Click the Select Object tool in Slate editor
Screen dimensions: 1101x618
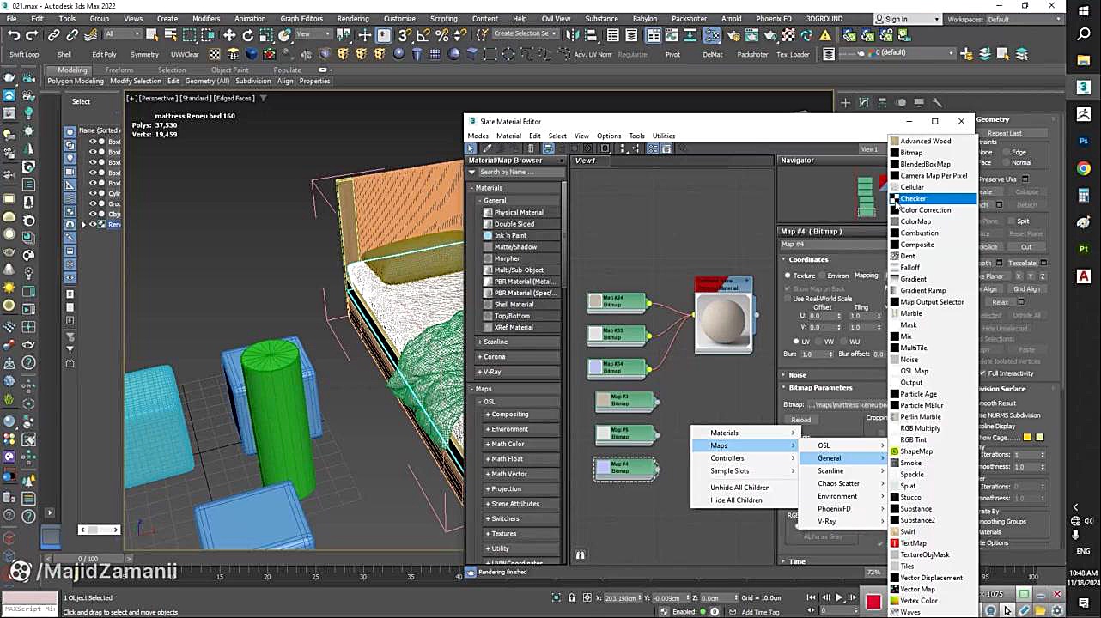pyautogui.click(x=471, y=148)
